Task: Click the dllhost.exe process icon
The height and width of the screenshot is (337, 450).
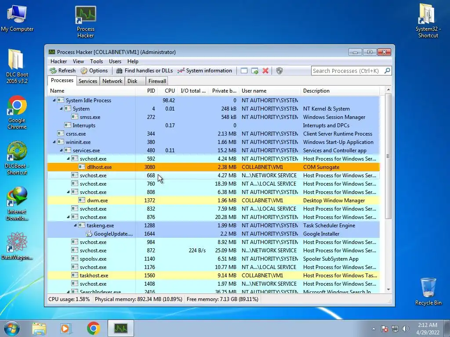Action: pyautogui.click(x=82, y=167)
